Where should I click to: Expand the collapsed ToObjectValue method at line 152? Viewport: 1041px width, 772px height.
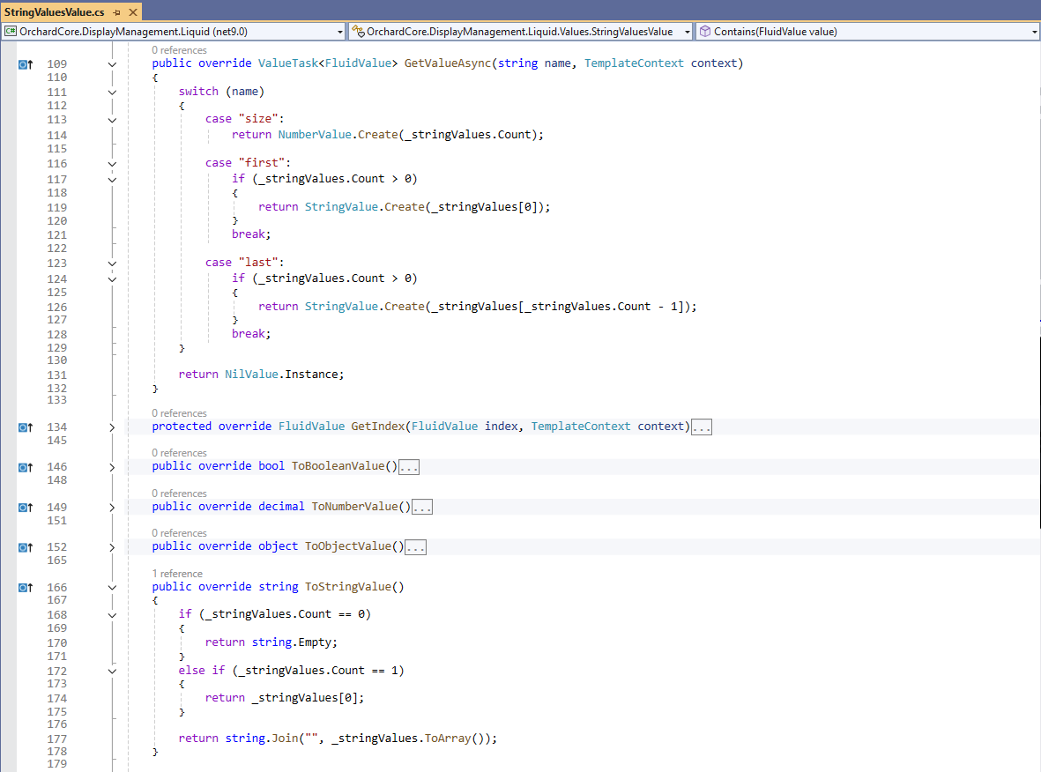(112, 547)
